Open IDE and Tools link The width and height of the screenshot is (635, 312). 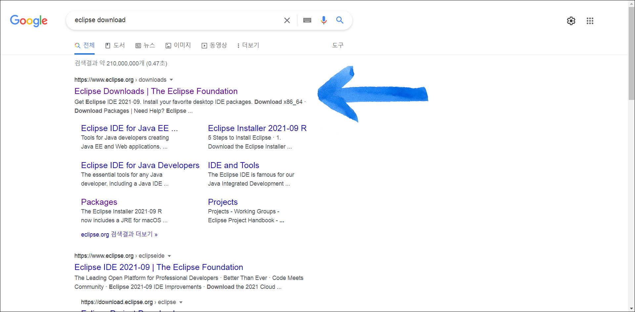coord(233,165)
